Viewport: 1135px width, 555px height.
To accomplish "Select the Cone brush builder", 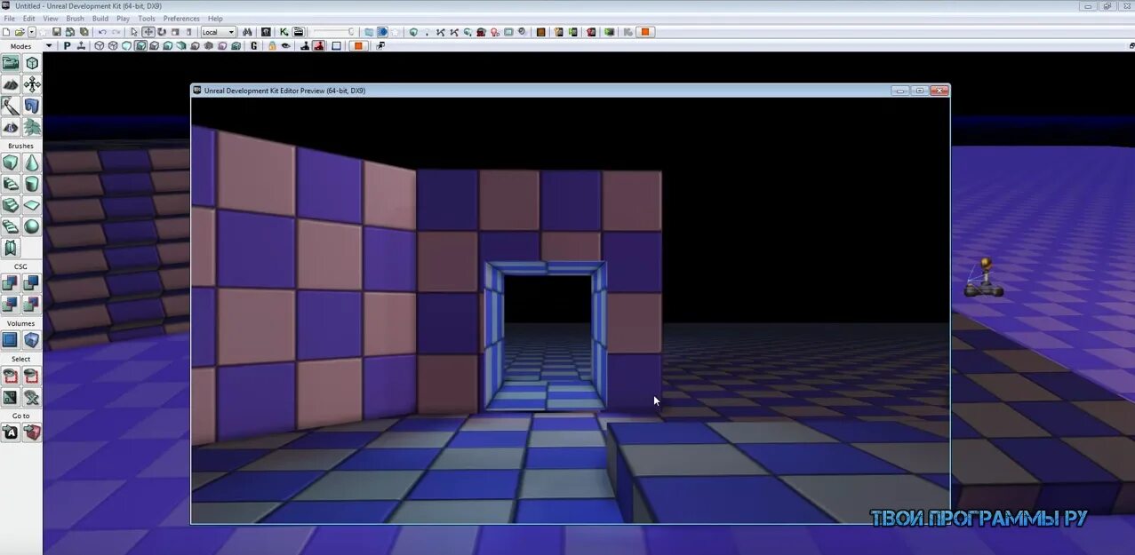I will [32, 162].
